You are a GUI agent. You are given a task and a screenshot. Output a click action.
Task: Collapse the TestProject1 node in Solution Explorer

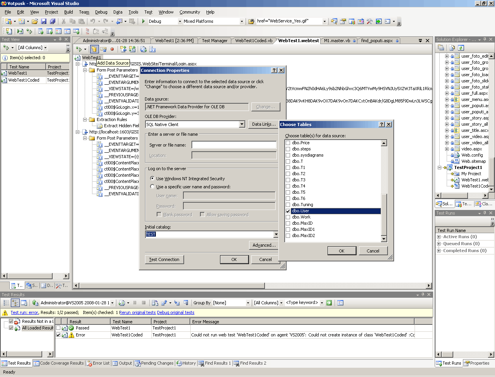pyautogui.click(x=440, y=167)
